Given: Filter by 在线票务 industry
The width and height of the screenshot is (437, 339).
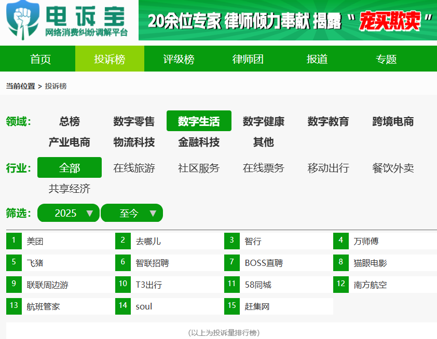Looking at the screenshot, I should point(264,168).
